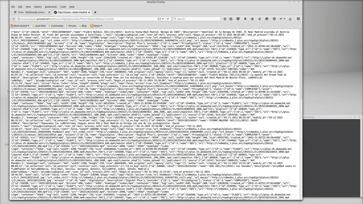
Task: Expand the add-on dropdown arrow in toolbar
Action: click(284, 19)
